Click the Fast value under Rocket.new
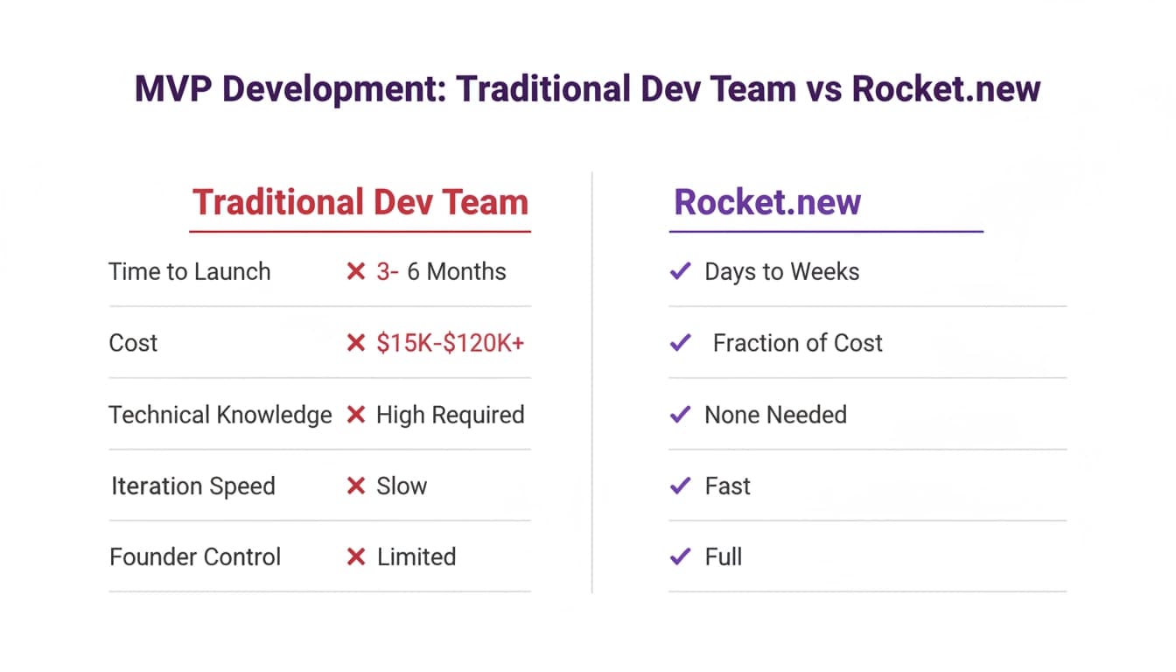 click(x=728, y=486)
